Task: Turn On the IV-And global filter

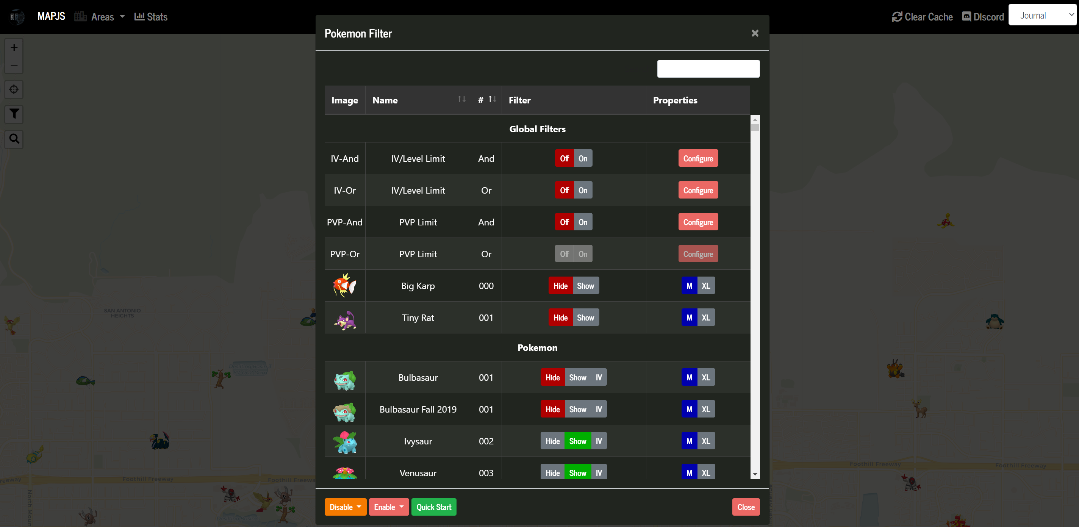Action: pos(583,158)
